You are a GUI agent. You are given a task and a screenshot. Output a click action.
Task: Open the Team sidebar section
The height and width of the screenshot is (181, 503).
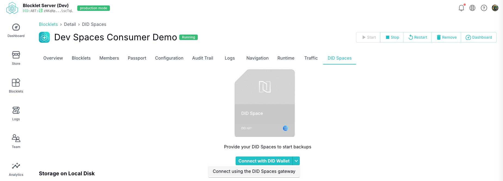[16, 141]
